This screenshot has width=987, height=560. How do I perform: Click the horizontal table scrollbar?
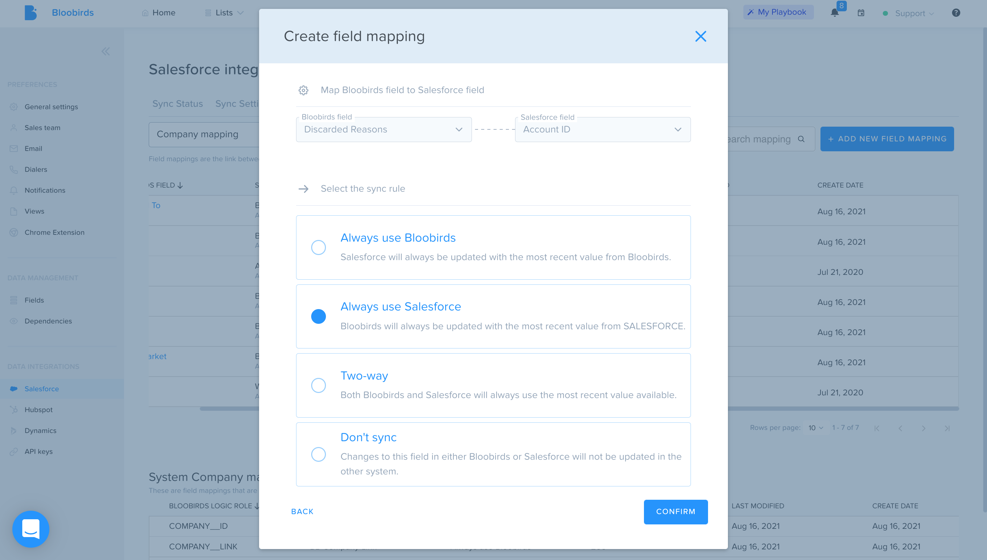click(843, 408)
